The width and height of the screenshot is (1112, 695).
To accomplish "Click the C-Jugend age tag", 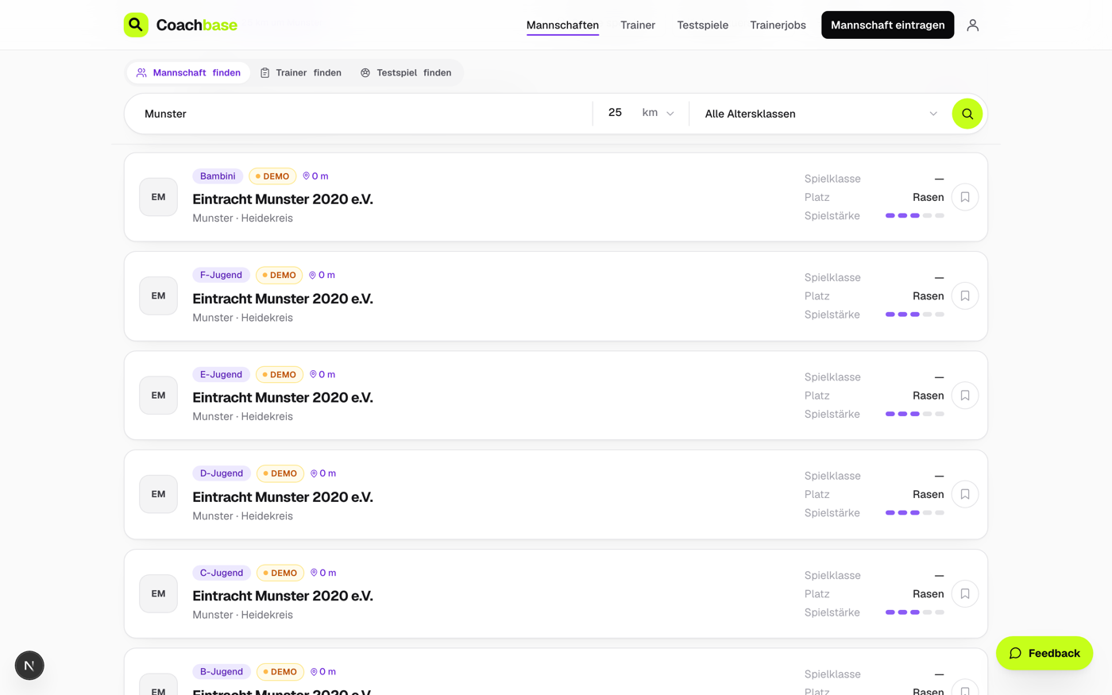I will click(x=222, y=573).
